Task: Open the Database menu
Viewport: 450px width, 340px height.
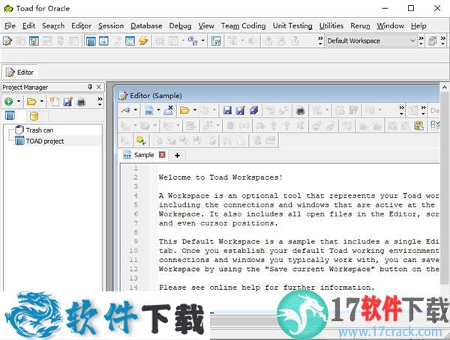Action: tap(146, 25)
